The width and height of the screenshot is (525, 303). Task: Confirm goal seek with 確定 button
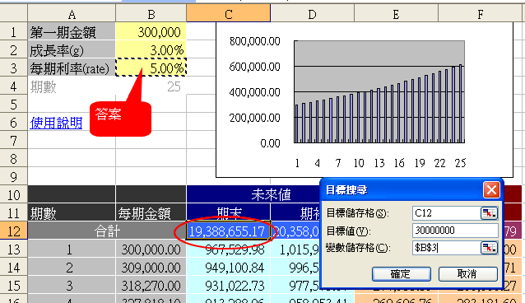coord(401,274)
